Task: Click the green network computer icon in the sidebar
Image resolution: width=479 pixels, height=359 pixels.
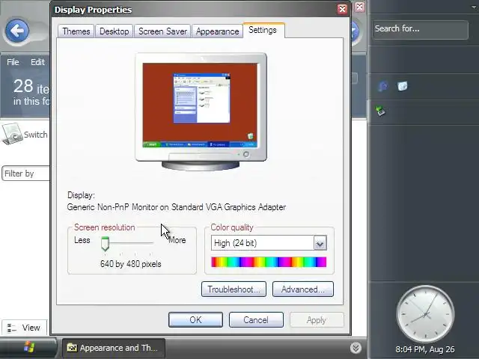Action: click(x=381, y=111)
